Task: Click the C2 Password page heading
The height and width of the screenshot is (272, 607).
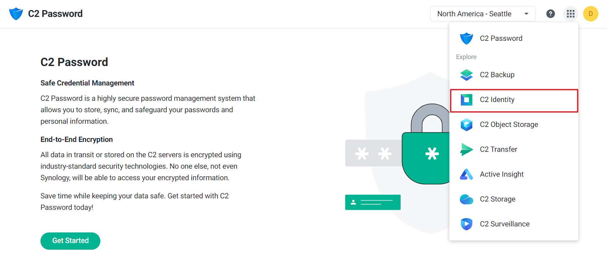Action: [74, 62]
